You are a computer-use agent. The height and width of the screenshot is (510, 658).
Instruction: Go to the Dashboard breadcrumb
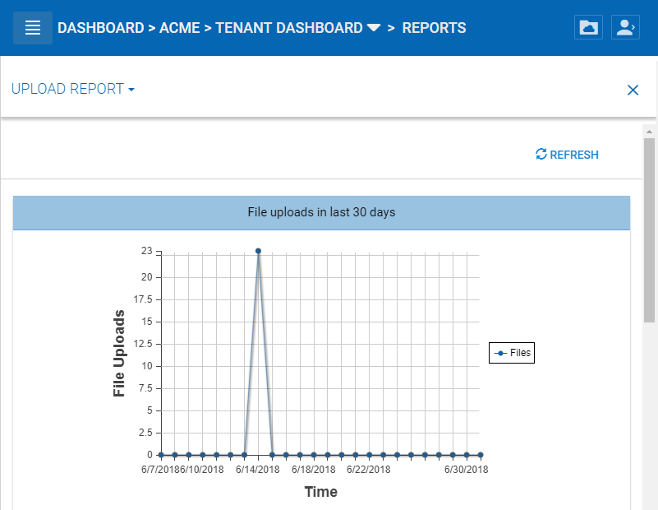click(x=100, y=28)
